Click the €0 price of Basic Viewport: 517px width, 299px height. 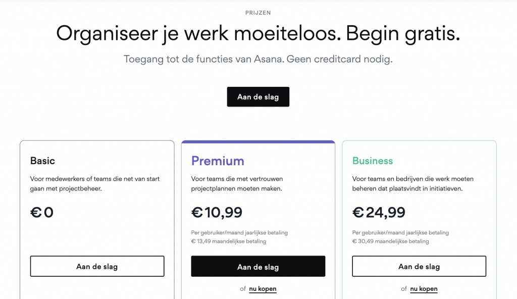pyautogui.click(x=42, y=213)
